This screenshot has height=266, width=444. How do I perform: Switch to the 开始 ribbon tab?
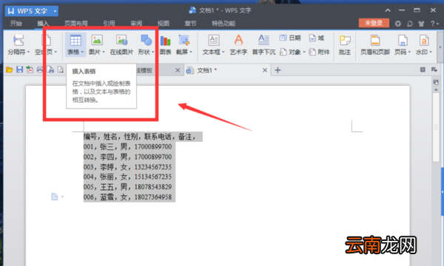click(16, 24)
